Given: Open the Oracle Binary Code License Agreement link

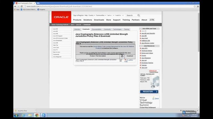Looking at the screenshot, I should tap(113, 47).
